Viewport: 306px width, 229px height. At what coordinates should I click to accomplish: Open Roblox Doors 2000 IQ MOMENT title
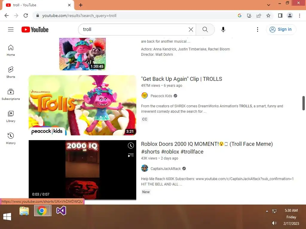tap(207, 148)
